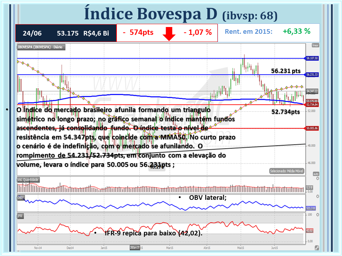Click the OBV panel label
The height and width of the screenshot is (256, 342).
[x=21, y=198]
